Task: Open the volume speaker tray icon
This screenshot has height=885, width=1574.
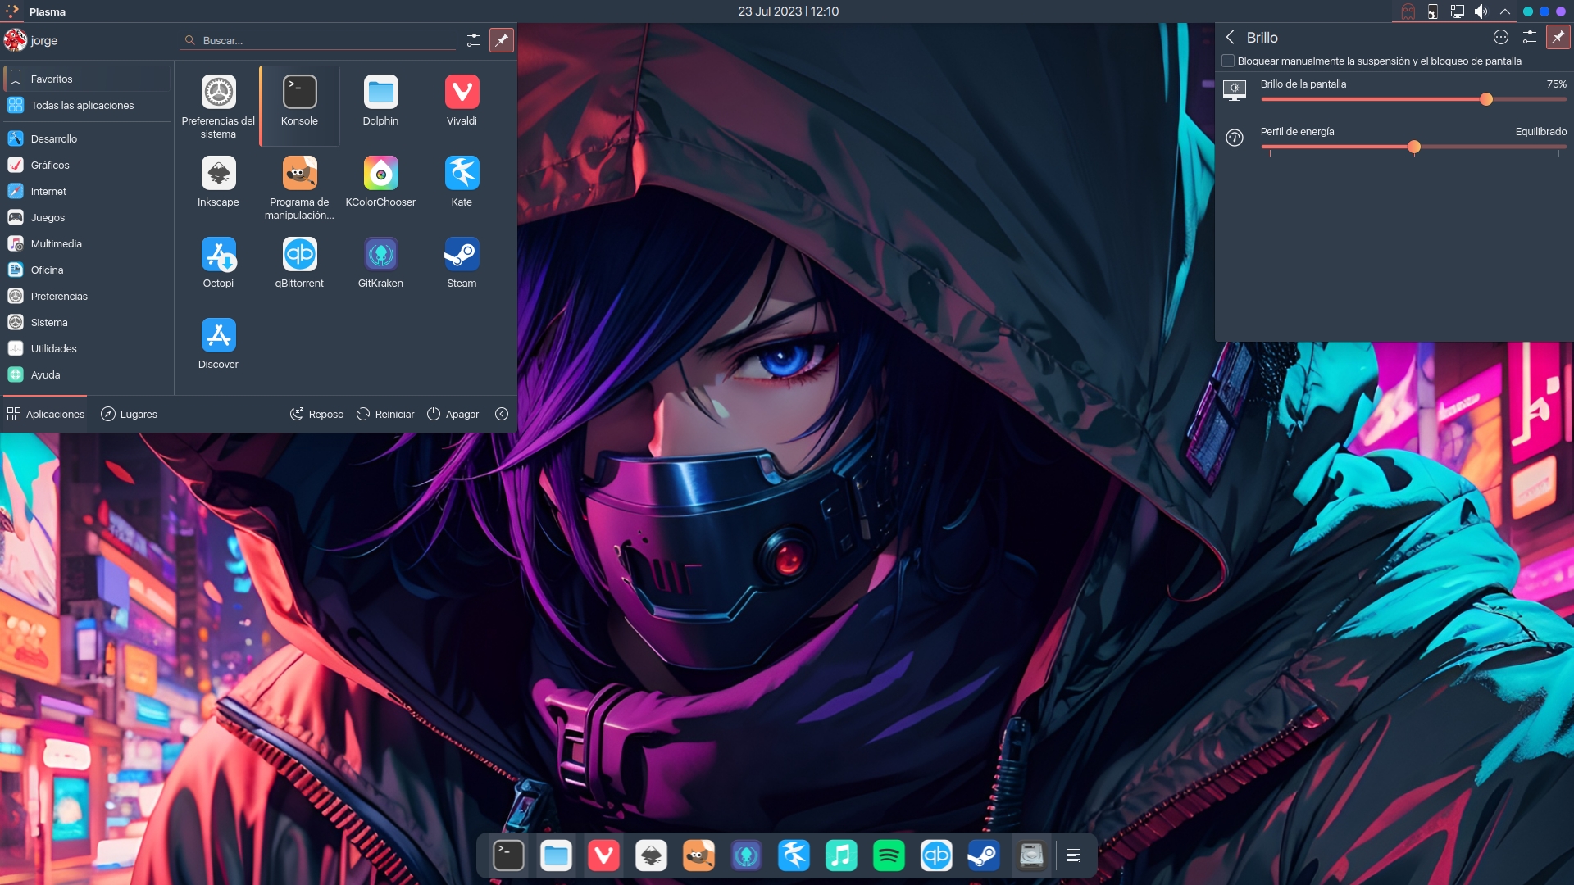Action: pos(1481,11)
